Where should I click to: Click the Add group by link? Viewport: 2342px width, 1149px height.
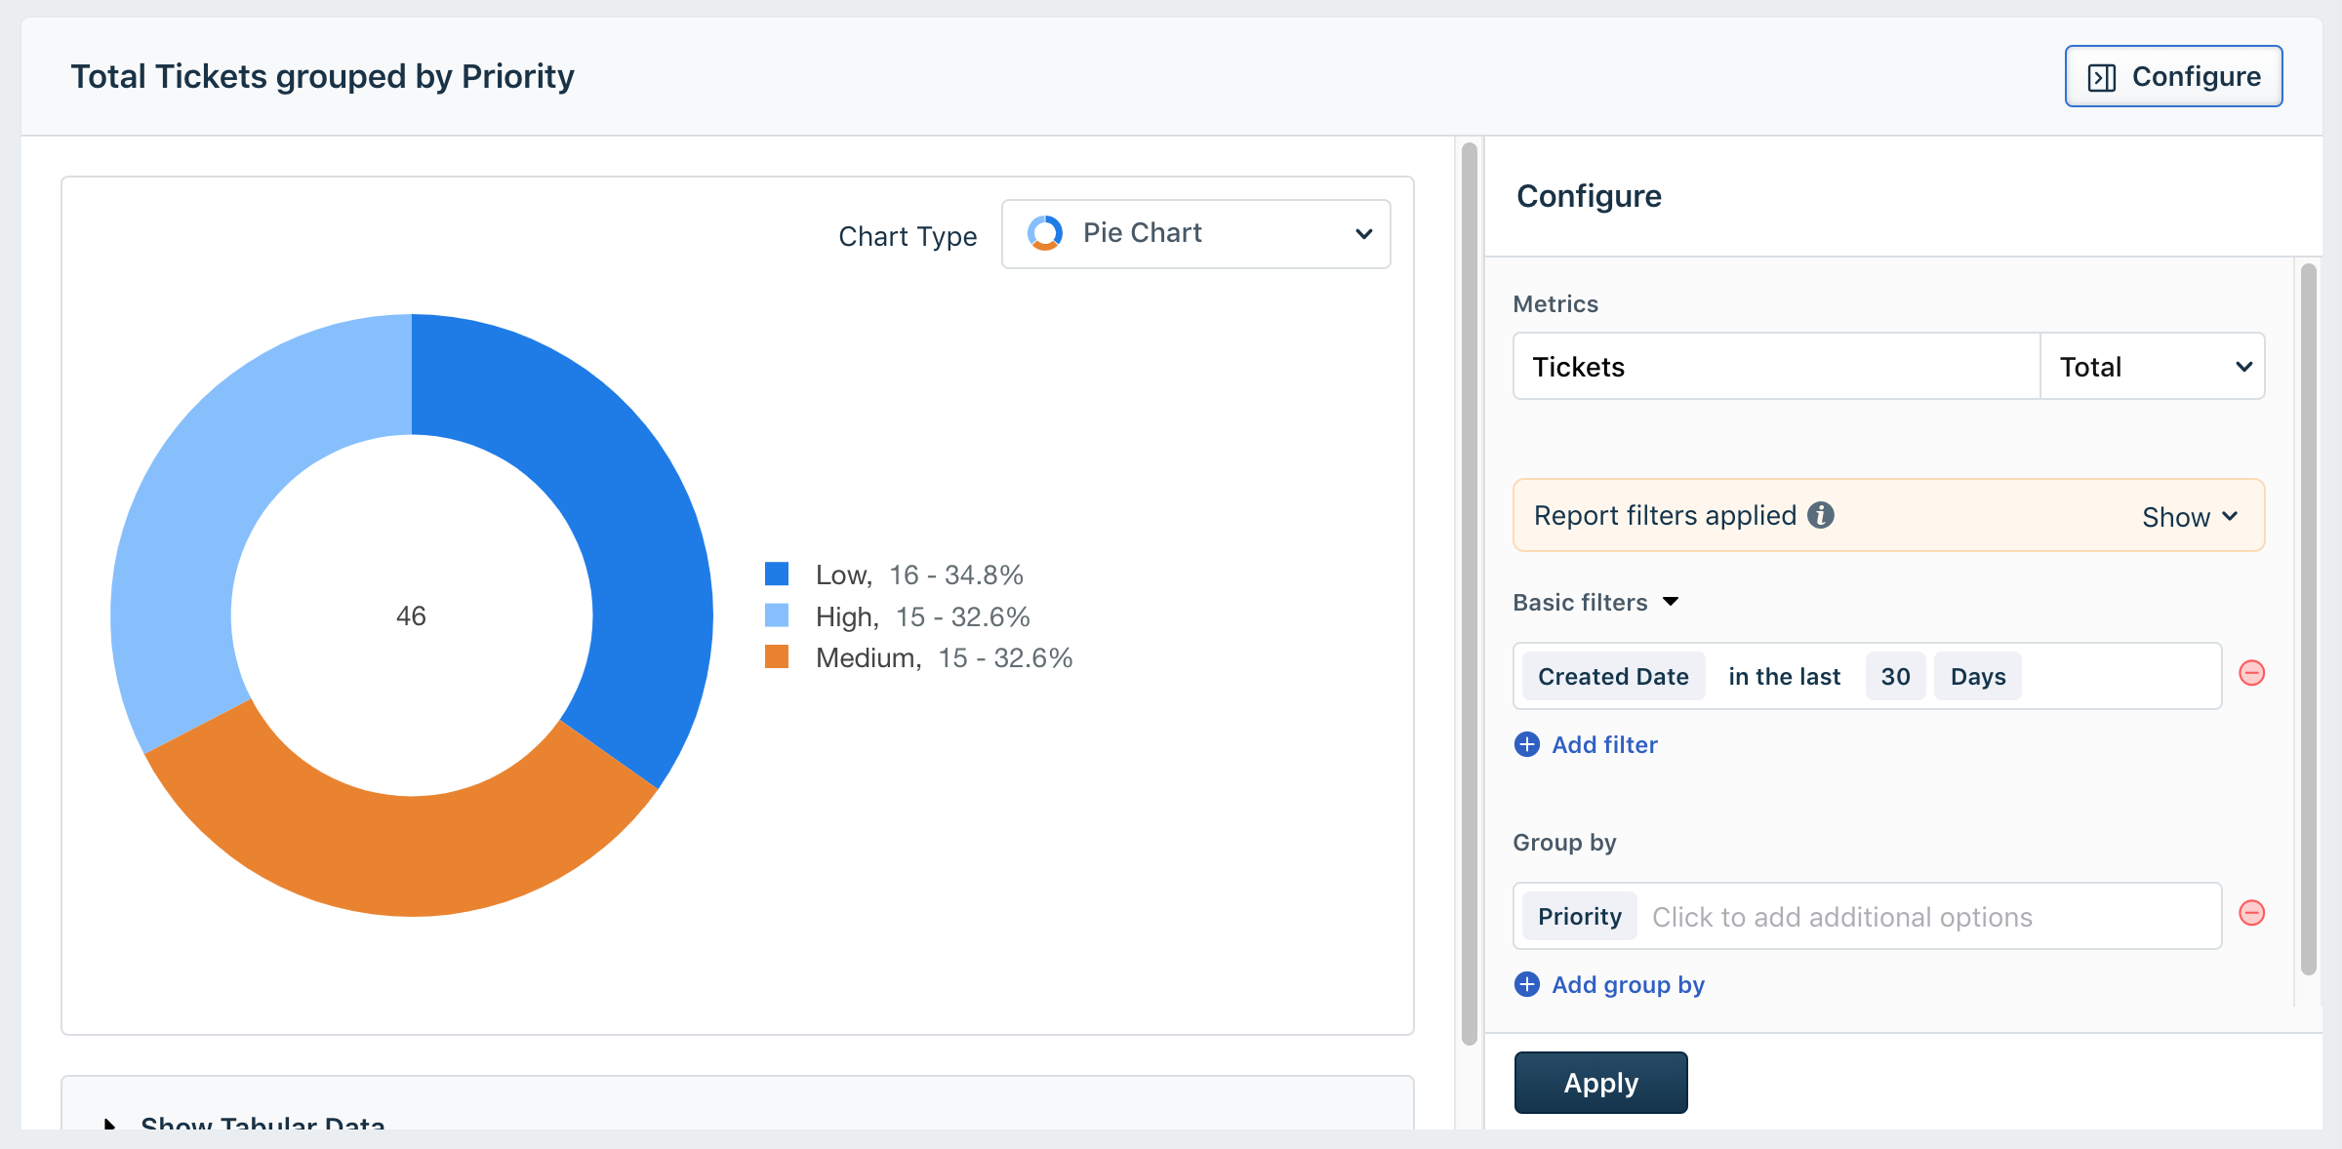point(1628,985)
